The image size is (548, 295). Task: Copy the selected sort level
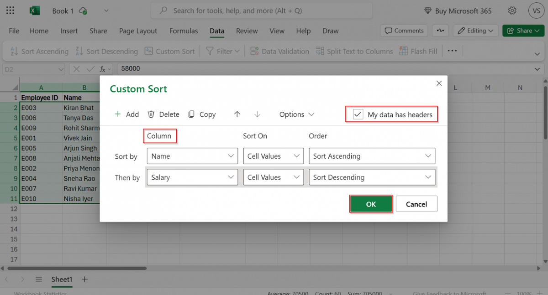[x=202, y=114]
